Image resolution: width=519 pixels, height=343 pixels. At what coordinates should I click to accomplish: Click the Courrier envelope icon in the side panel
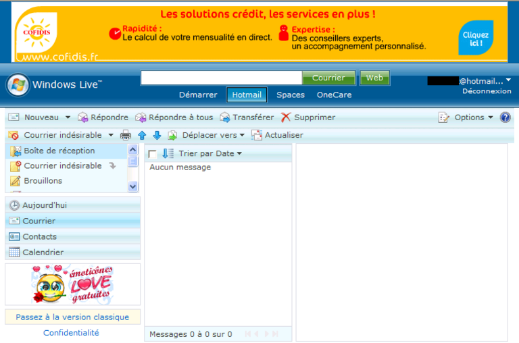coord(14,221)
